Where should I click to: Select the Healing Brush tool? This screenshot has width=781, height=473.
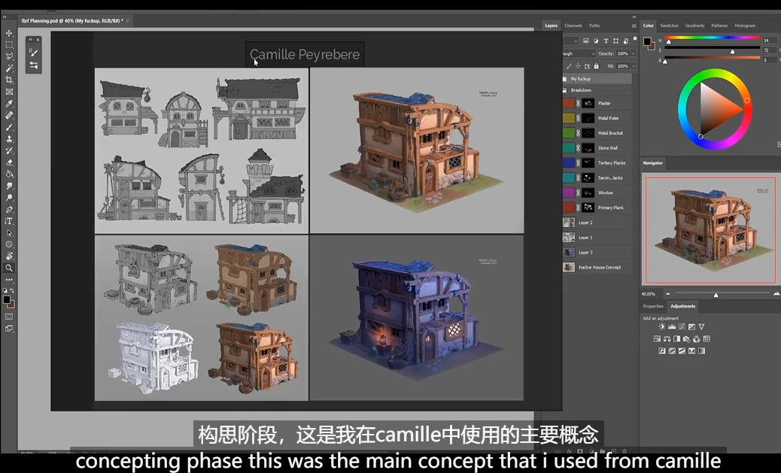9,115
